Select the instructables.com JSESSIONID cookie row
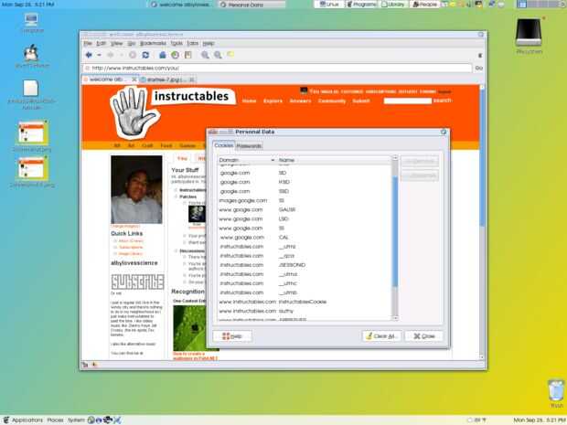 [305, 265]
